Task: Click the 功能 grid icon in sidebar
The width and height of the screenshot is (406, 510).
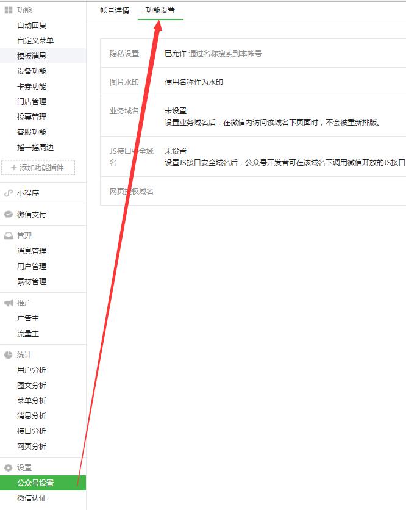Action: click(9, 10)
